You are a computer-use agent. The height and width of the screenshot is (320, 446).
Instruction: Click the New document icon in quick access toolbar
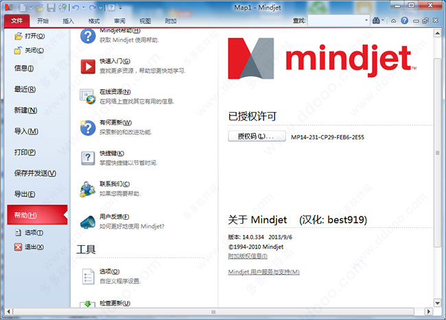[x=23, y=8]
